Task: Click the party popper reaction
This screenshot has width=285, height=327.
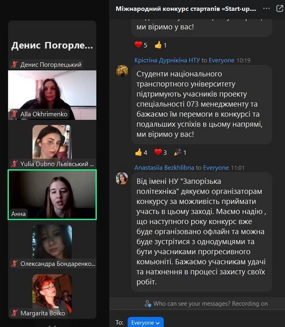Action: (180, 153)
